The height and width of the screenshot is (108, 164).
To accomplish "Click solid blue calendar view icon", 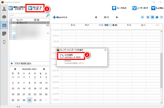I will 157,17.
